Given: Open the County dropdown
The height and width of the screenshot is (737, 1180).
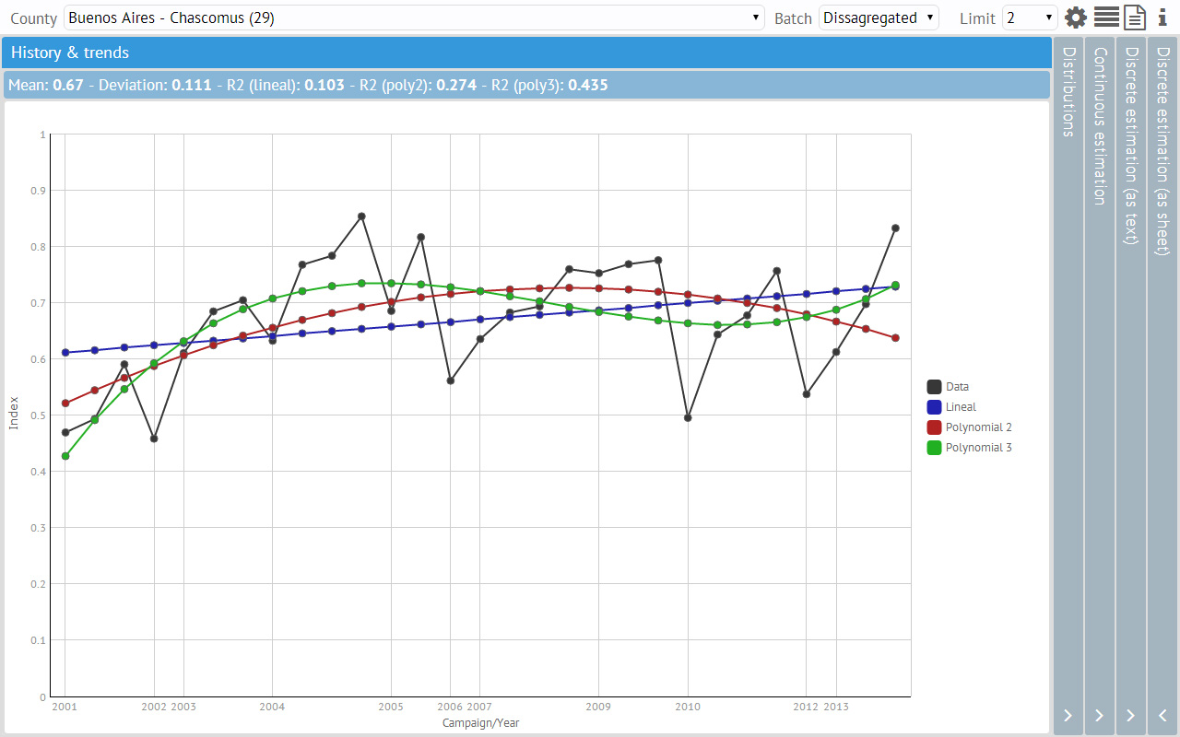Looking at the screenshot, I should point(414,18).
